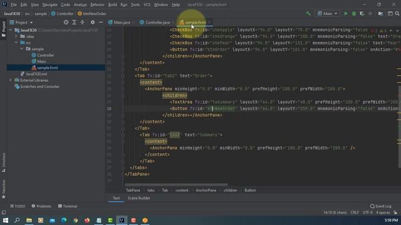Click the Build project hammer icon
The image size is (401, 225).
click(x=308, y=14)
